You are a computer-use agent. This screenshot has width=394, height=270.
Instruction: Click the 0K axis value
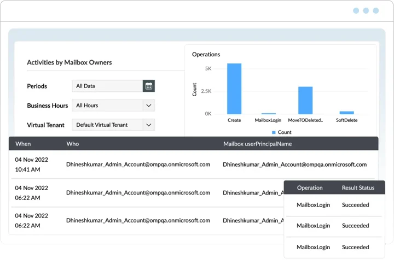(208, 114)
